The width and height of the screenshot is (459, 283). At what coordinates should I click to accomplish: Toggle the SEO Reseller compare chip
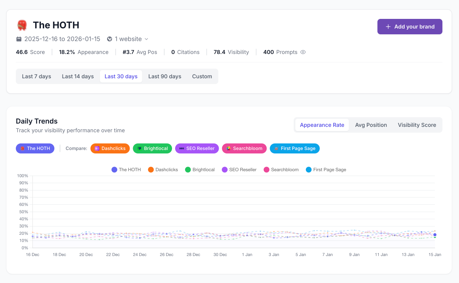click(197, 148)
